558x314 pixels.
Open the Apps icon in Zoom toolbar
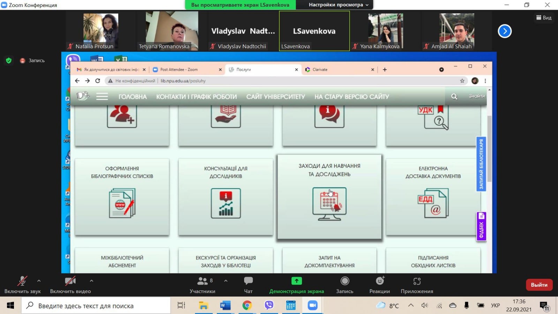tap(417, 281)
